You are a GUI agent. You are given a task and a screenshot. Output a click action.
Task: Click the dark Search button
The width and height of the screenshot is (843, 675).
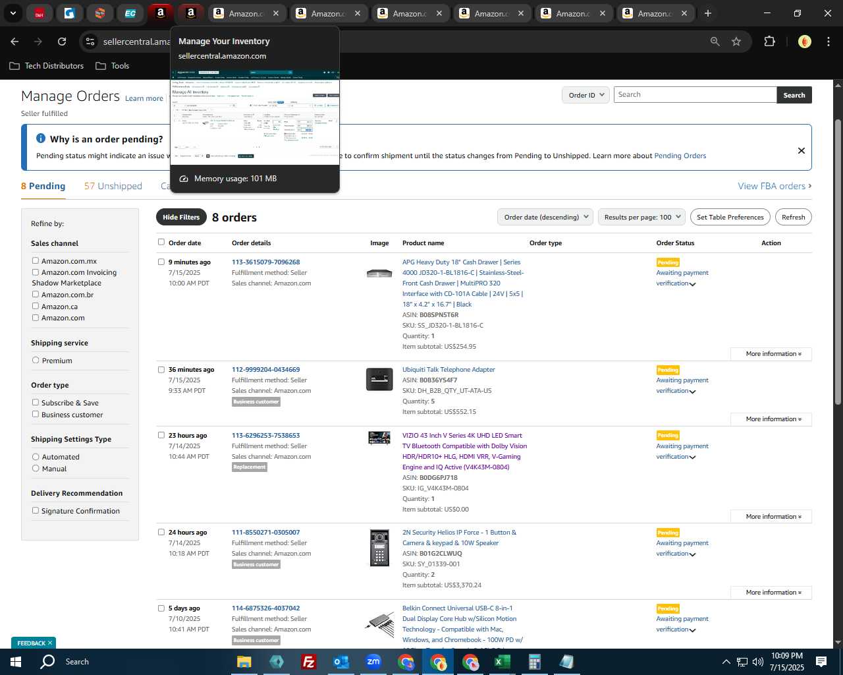point(794,95)
